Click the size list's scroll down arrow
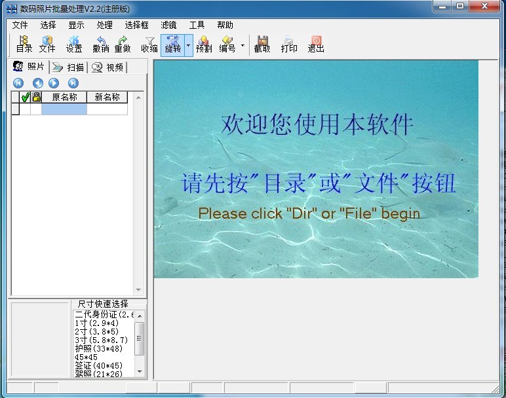The height and width of the screenshot is (398, 506). [140, 372]
